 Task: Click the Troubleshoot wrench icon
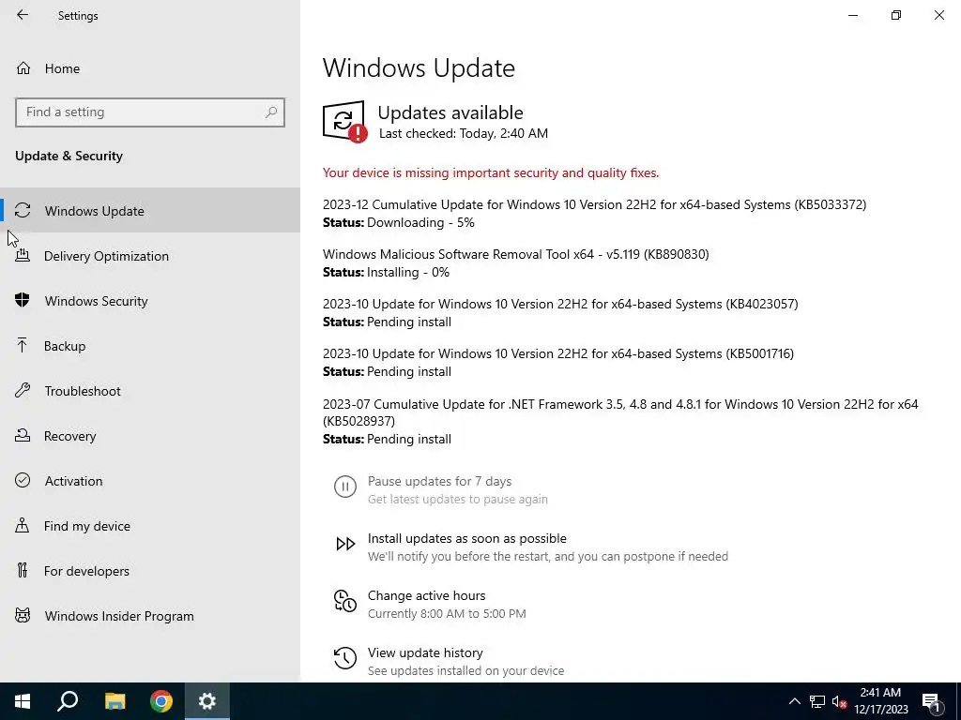coord(23,390)
